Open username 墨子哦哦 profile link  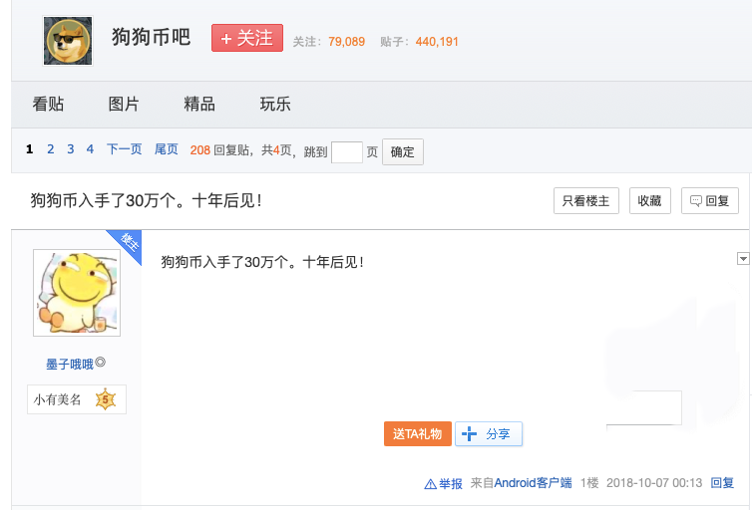coord(70,365)
